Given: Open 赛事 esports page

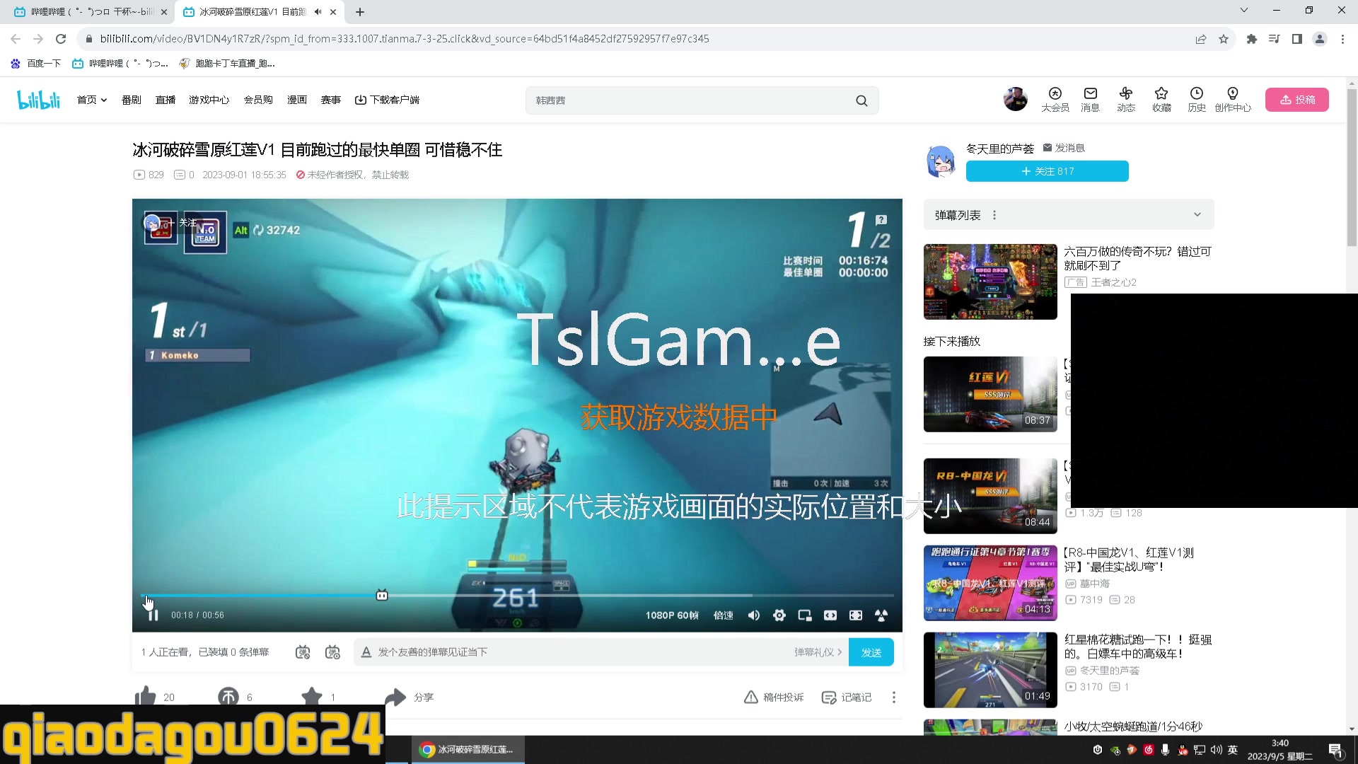Looking at the screenshot, I should 331,100.
